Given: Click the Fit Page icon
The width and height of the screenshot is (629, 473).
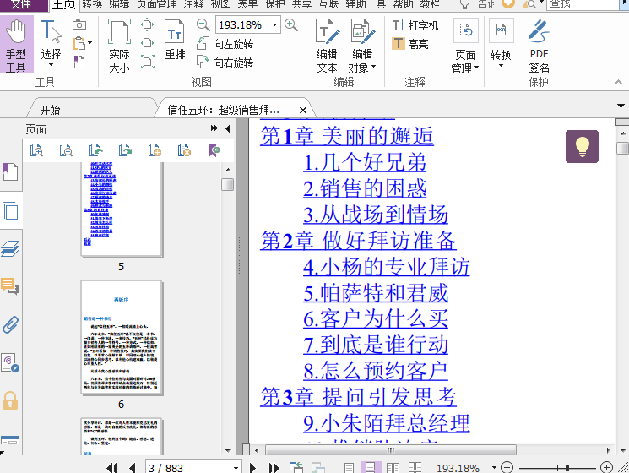Looking at the screenshot, I should pos(147,24).
